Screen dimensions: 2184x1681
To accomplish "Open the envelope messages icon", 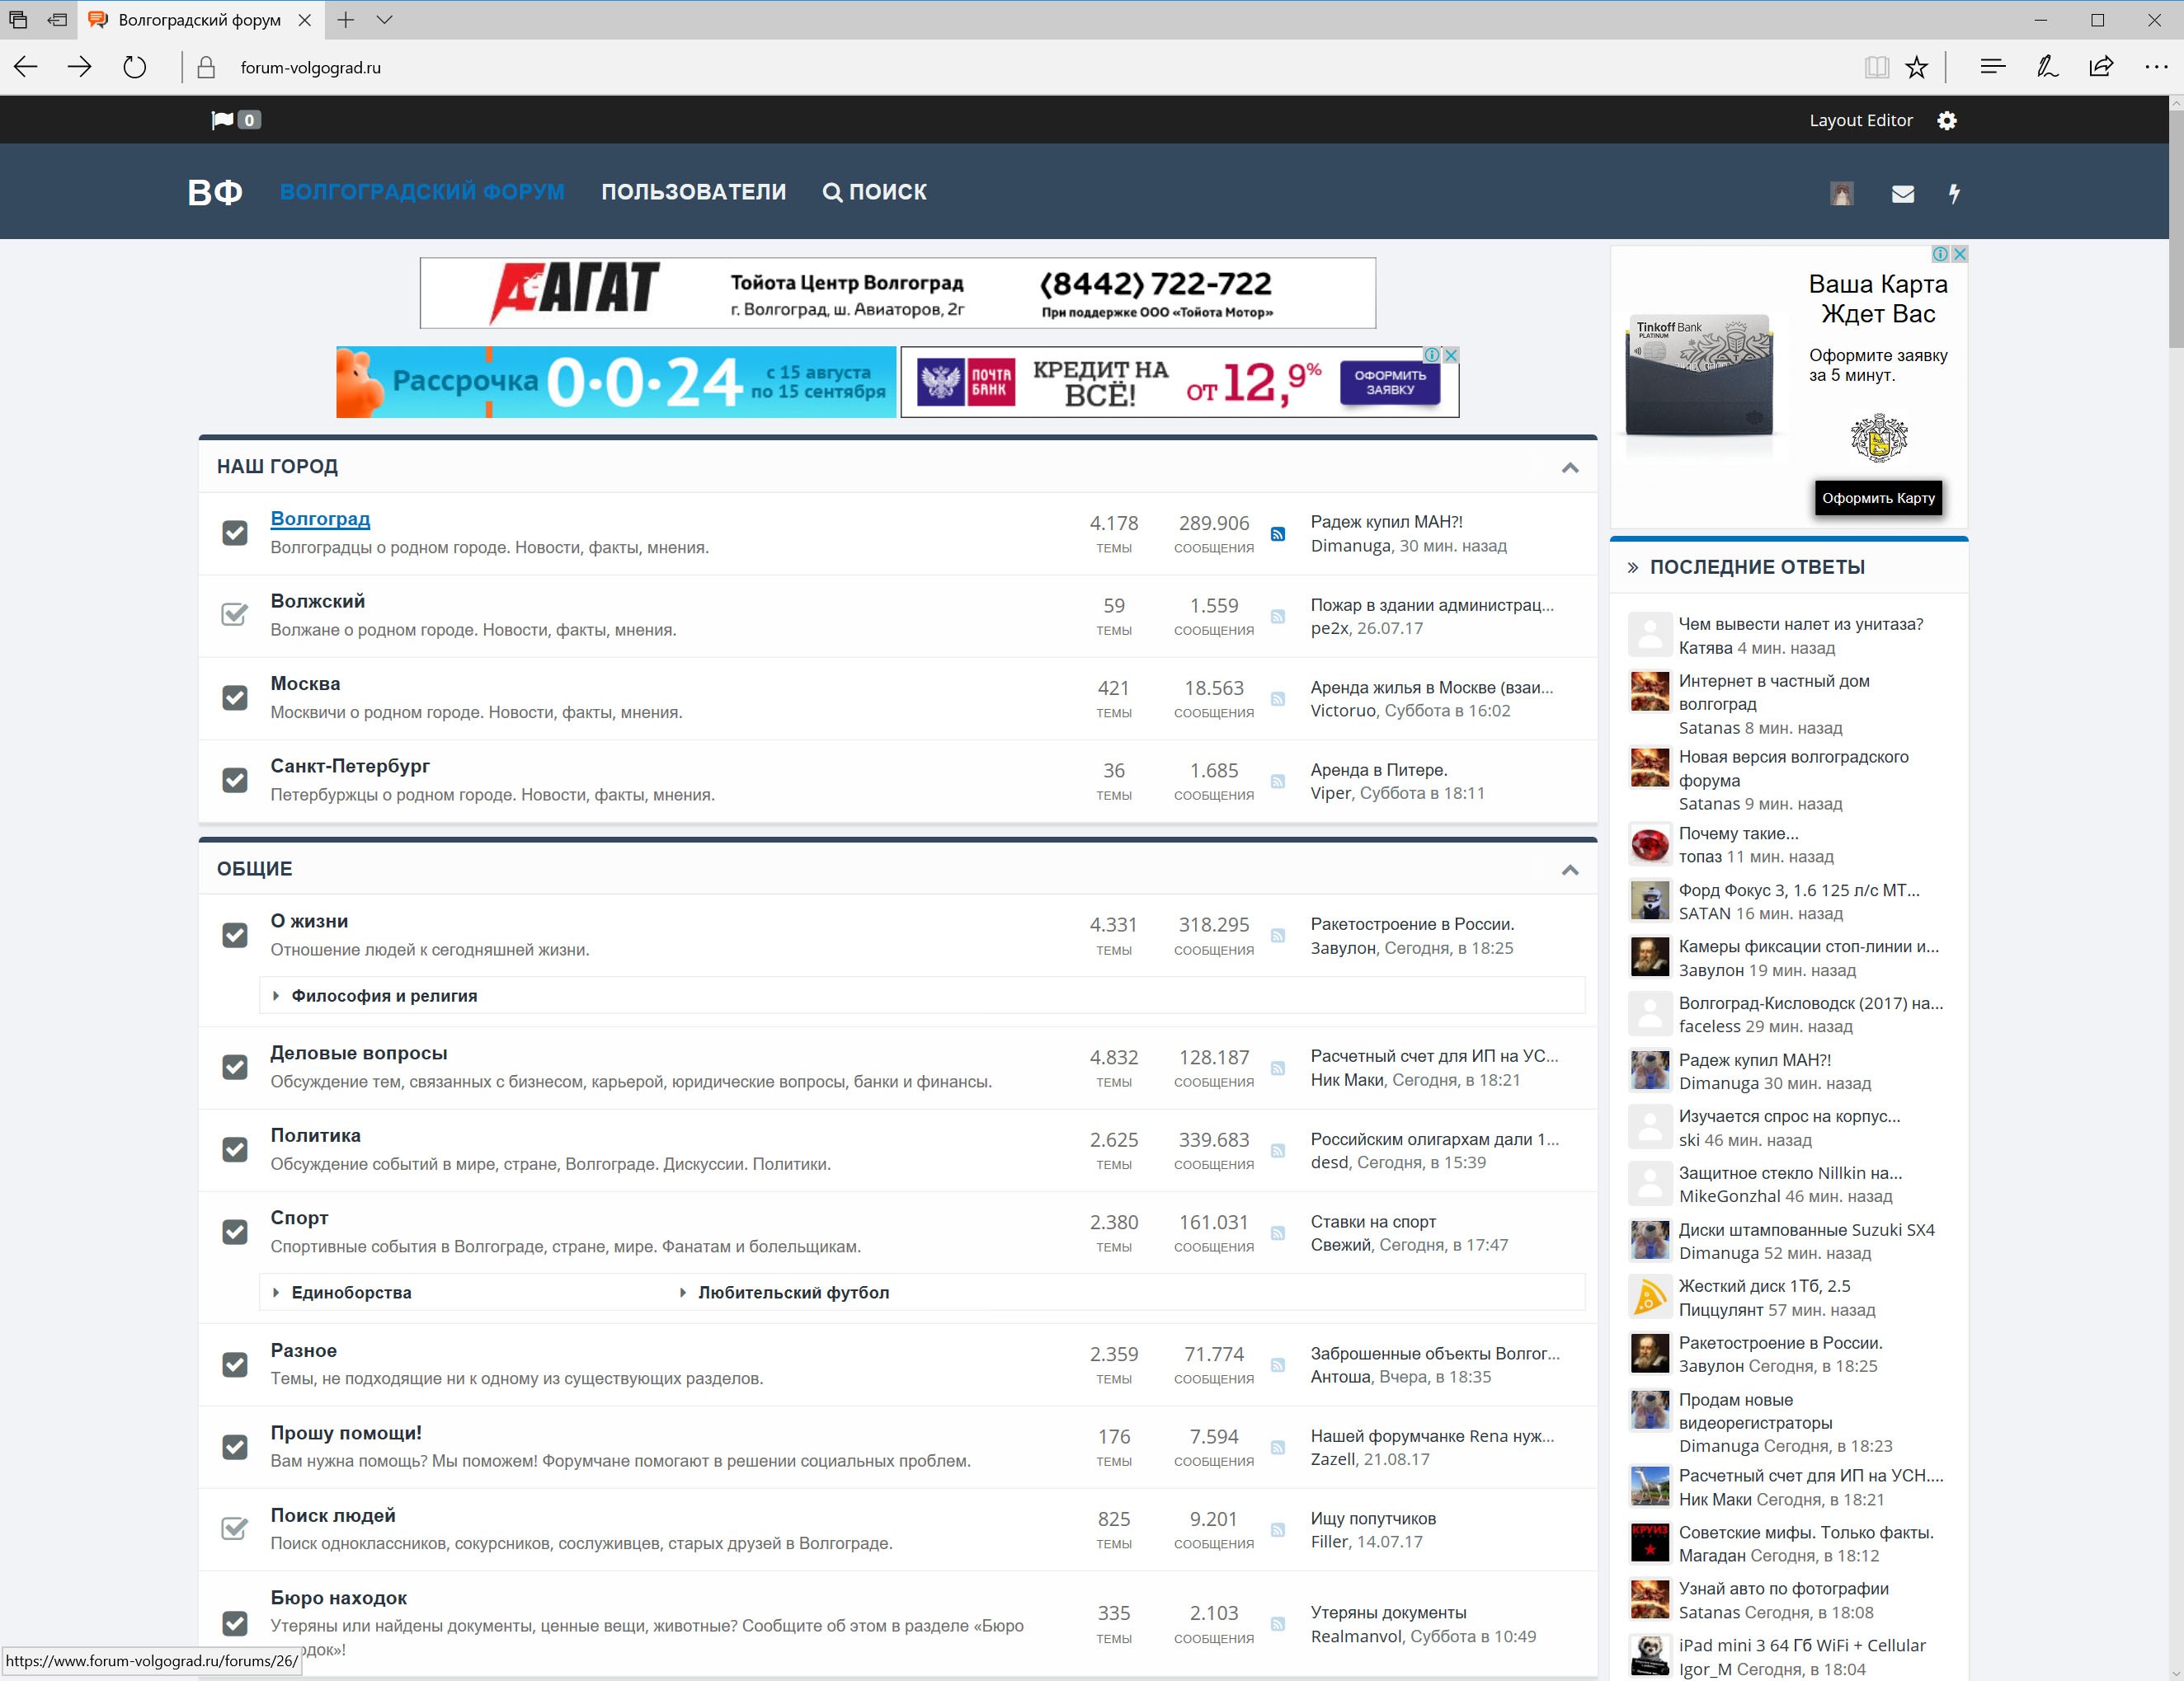I will coord(1902,194).
